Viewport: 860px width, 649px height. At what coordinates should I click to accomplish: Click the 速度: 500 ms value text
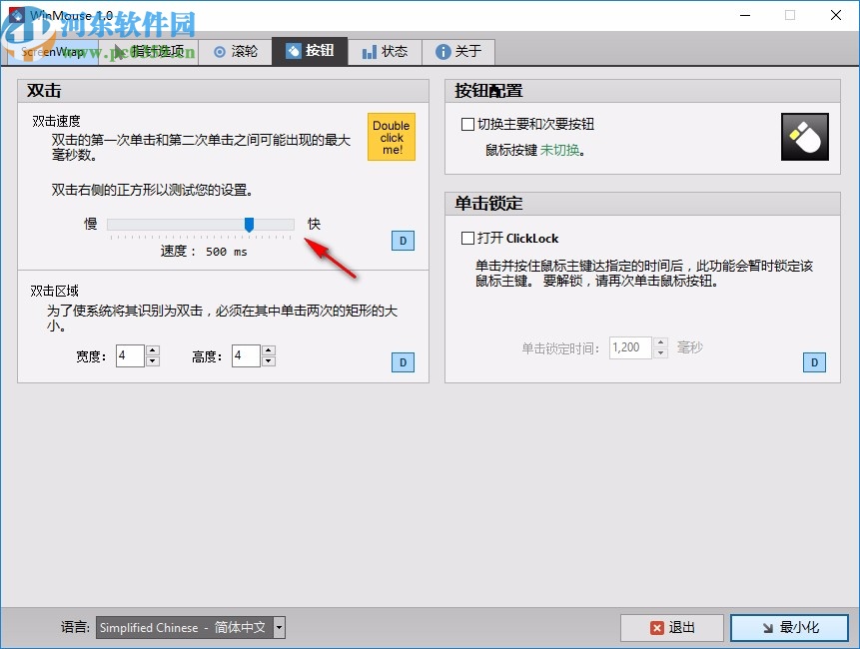click(x=204, y=252)
